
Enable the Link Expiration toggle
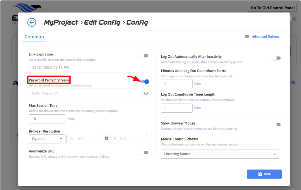coord(144,56)
